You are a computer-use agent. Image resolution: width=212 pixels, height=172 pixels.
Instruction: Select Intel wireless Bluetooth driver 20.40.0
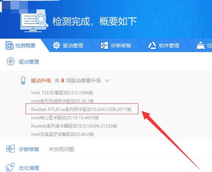pos(62,134)
